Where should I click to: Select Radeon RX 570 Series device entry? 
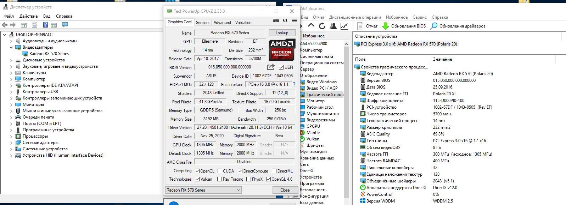49,54
